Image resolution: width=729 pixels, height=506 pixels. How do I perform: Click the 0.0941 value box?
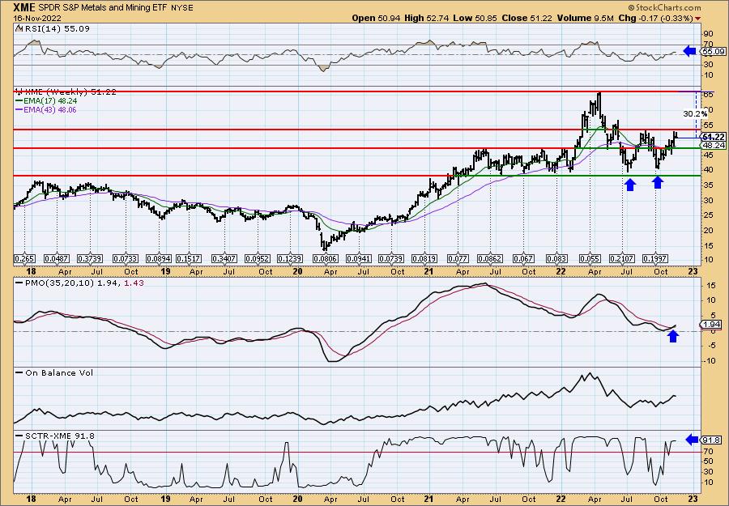(358, 258)
